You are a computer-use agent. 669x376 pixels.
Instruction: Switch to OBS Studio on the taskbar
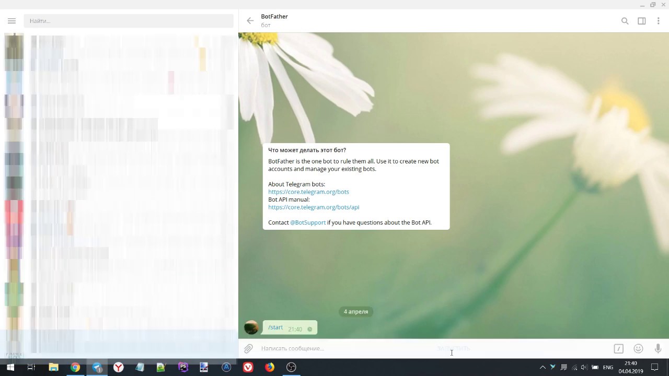point(291,367)
